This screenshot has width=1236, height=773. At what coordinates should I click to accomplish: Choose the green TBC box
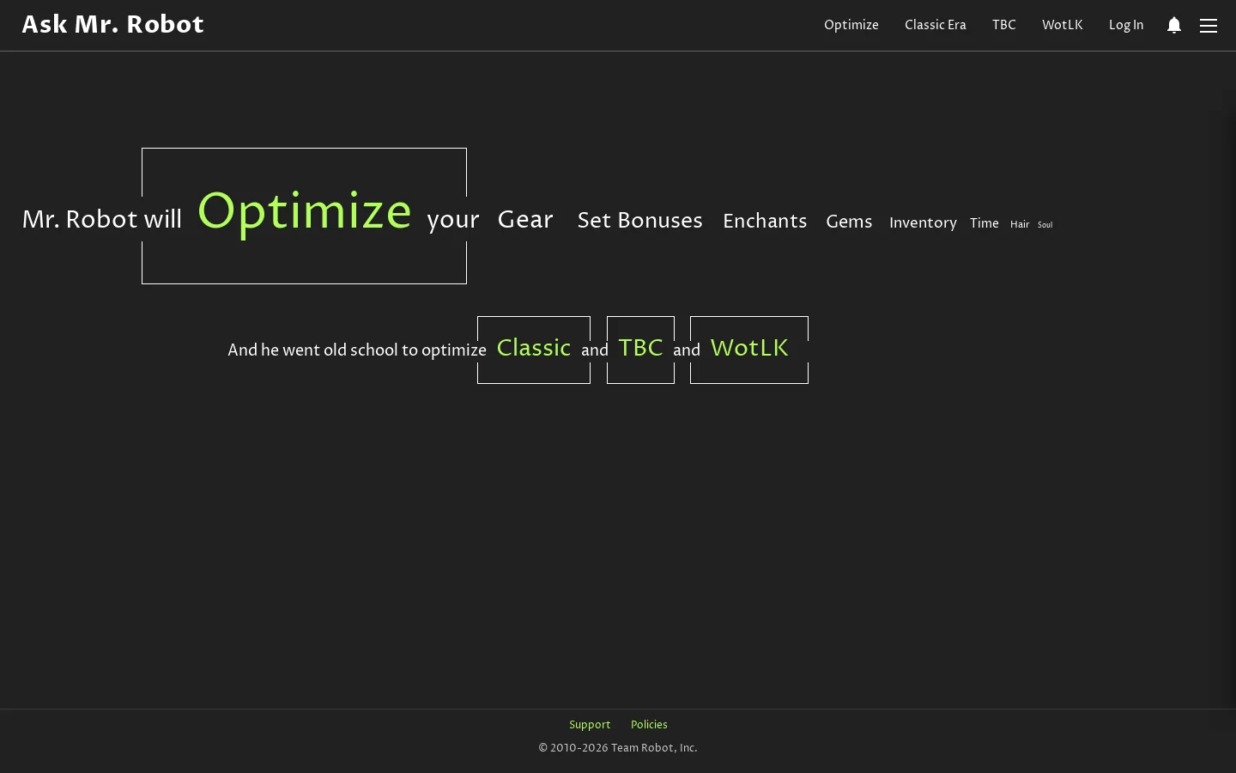click(x=640, y=350)
